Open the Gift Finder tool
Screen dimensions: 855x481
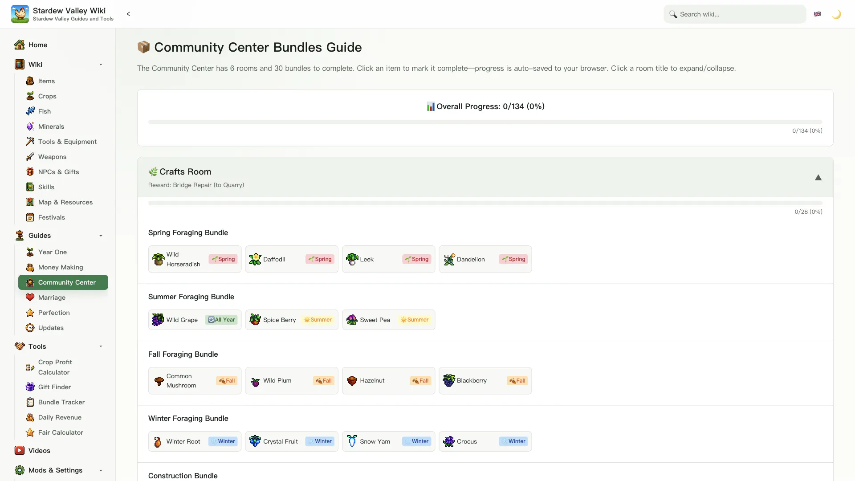click(x=63, y=387)
